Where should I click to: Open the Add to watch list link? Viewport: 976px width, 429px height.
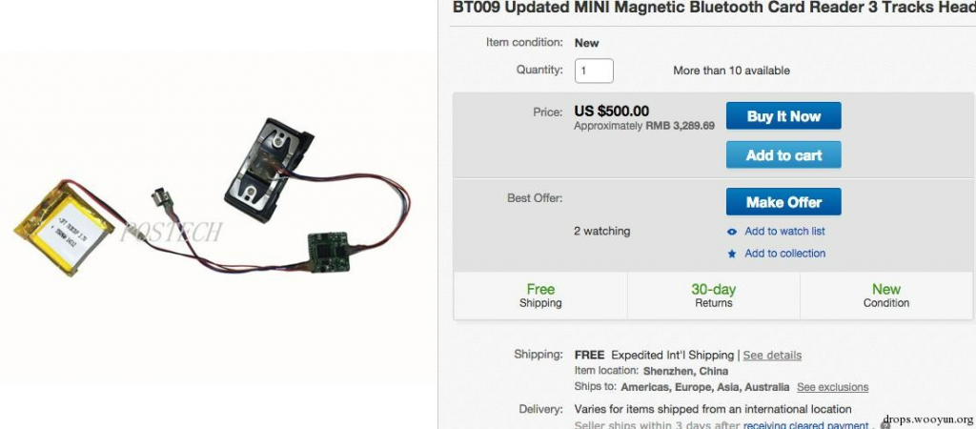(784, 231)
